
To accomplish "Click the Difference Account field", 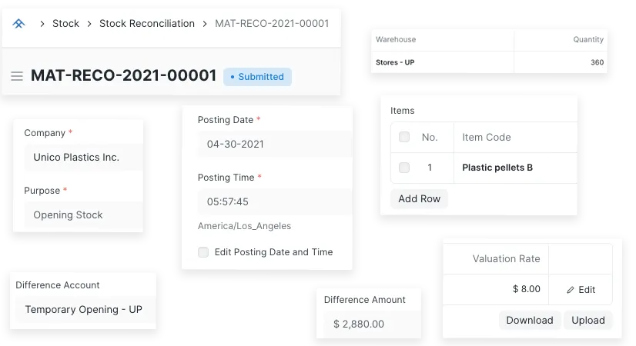I will point(84,310).
